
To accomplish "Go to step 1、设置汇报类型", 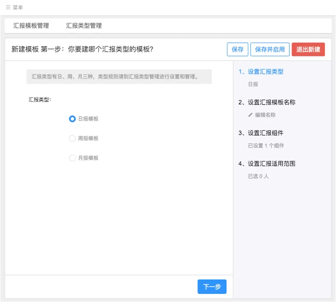I will tap(261, 72).
